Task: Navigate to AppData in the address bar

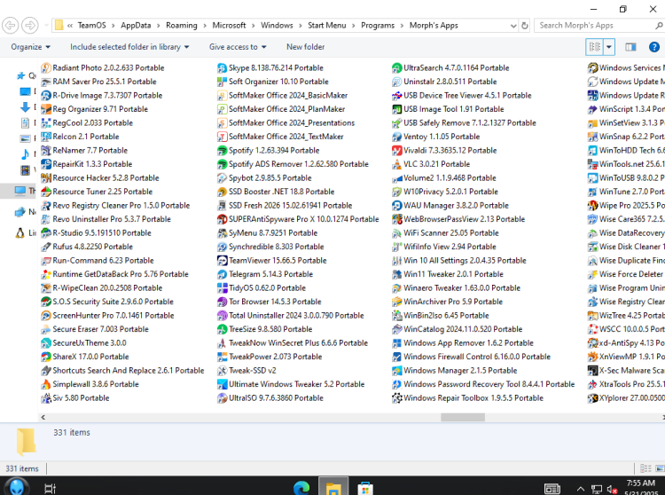Action: (136, 26)
